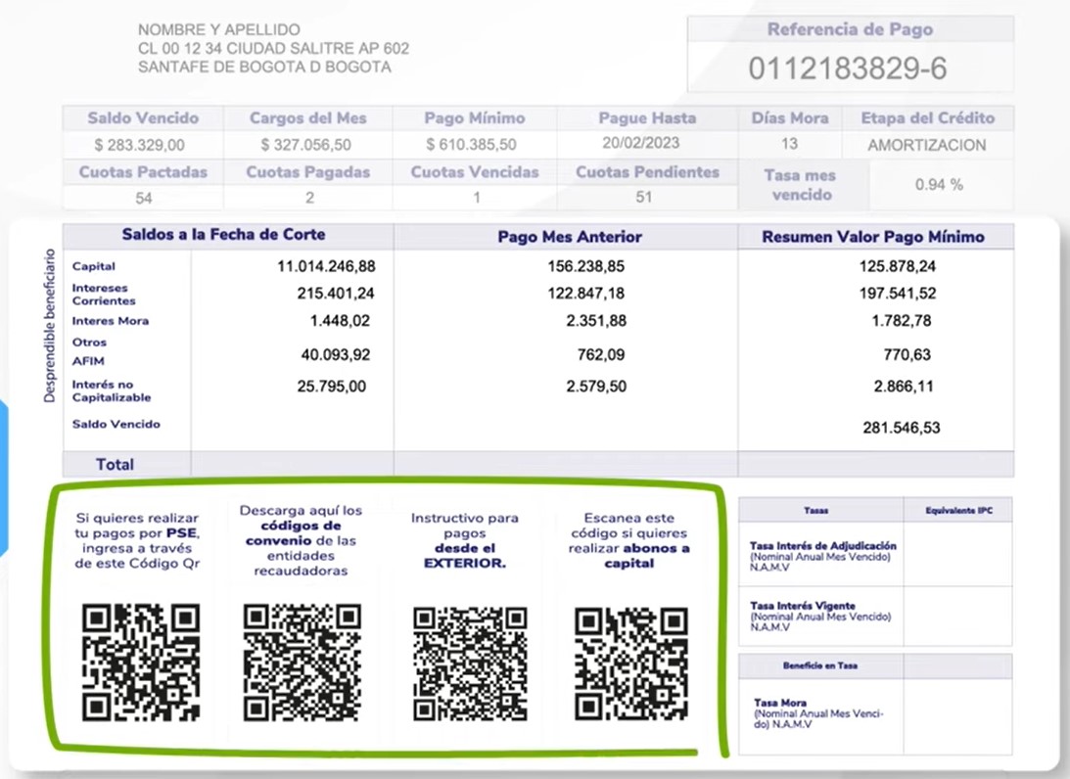Viewport: 1070px width, 779px height.
Task: Select the payment reference 0112183829-6
Action: pyautogui.click(x=848, y=69)
